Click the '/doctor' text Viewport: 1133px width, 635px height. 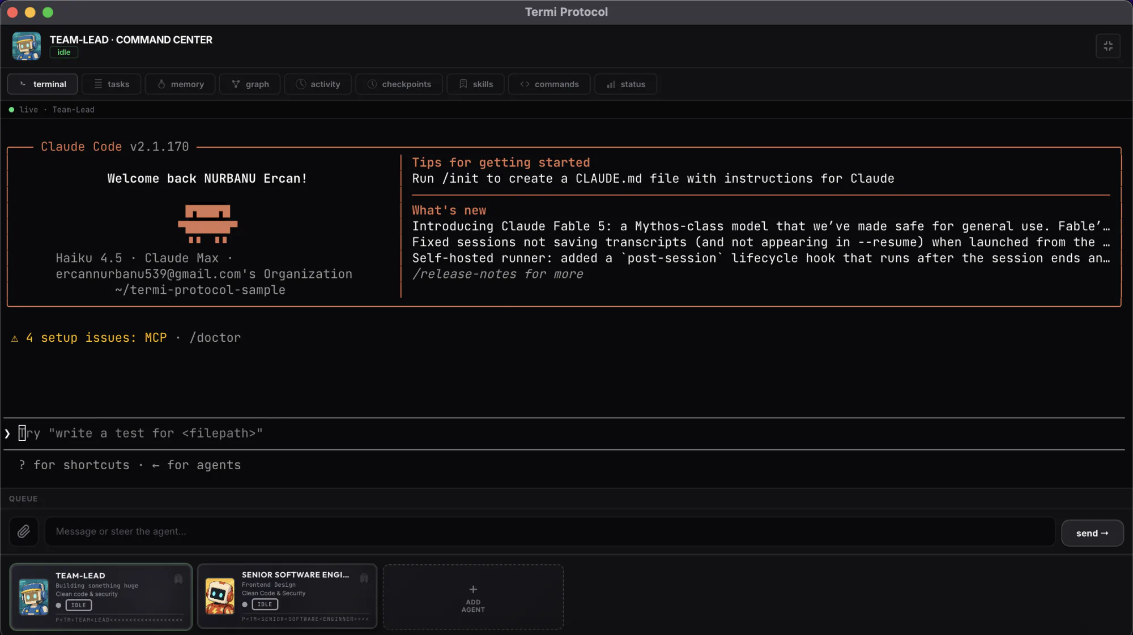coord(215,338)
